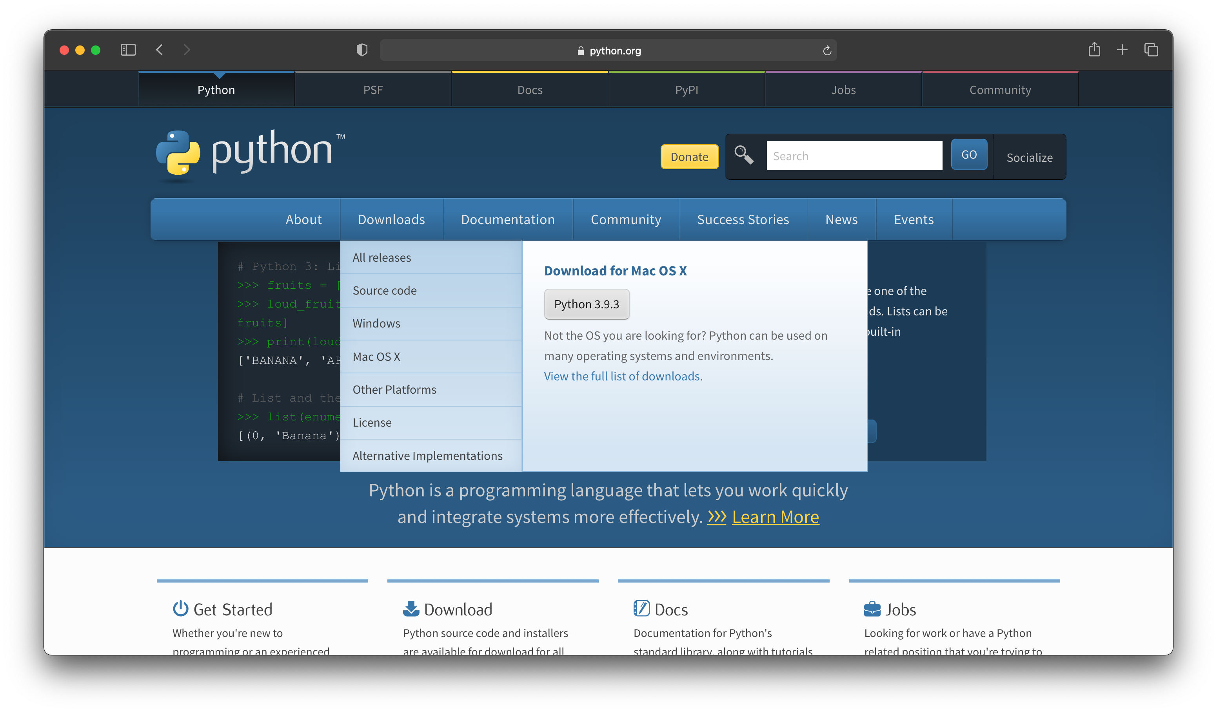Click the GO search button
The width and height of the screenshot is (1217, 713).
[x=969, y=154]
